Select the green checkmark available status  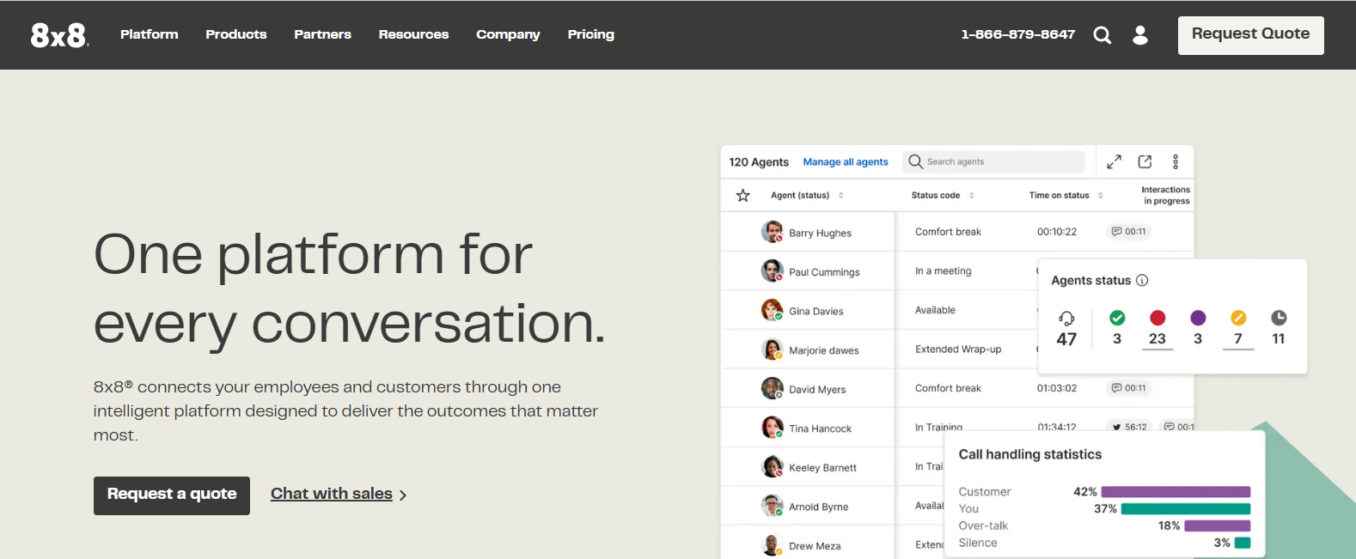tap(1117, 318)
